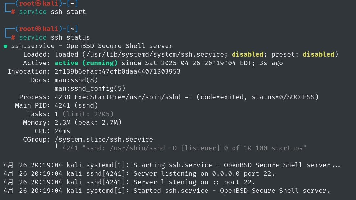This screenshot has height=200, width=356.
Task: Open the man:sshd(8) docs reference
Action: (x=76, y=80)
